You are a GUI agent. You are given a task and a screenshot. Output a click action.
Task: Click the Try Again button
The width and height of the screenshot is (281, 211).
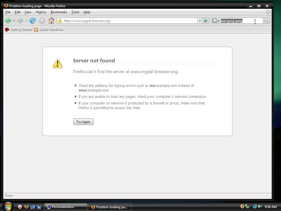[83, 122]
